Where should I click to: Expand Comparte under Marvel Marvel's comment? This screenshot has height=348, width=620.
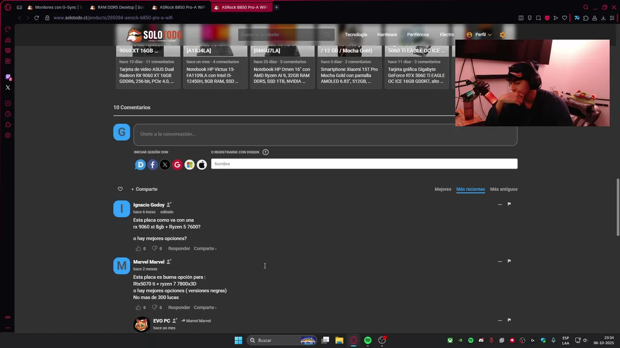coord(205,307)
